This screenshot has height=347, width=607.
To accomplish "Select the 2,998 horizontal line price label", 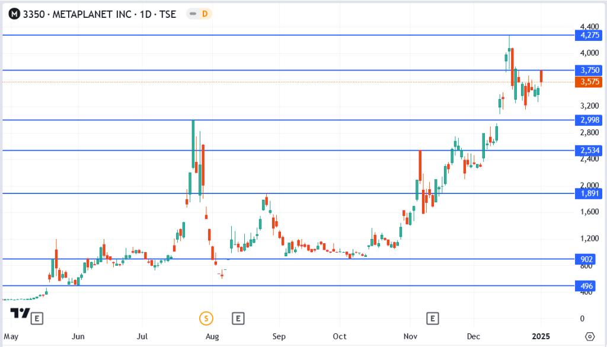I will point(587,120).
